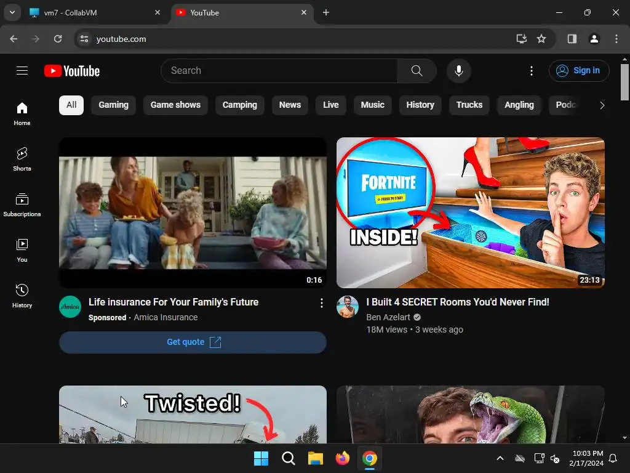
Task: Open Windows taskbar search
Action: 289,458
